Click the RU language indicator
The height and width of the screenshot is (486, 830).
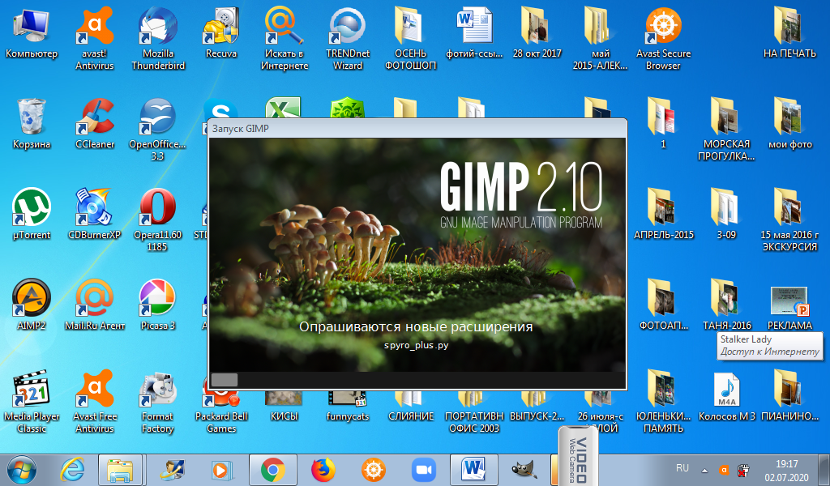pos(682,468)
